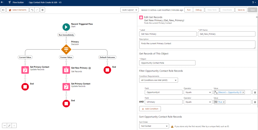Click fit-to-screen canvas button

pos(10,125)
